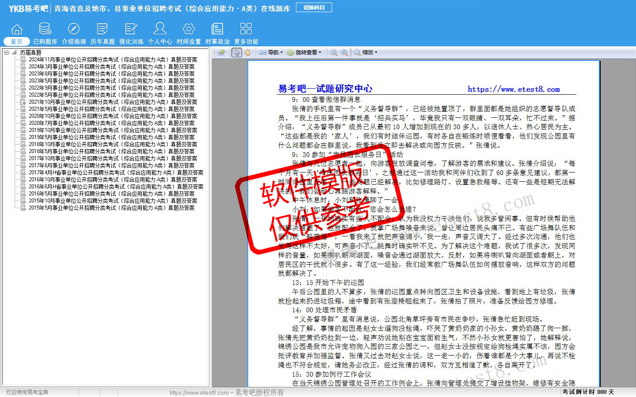
Task: Click the zoom out magnifier icon
Action: pos(334,52)
